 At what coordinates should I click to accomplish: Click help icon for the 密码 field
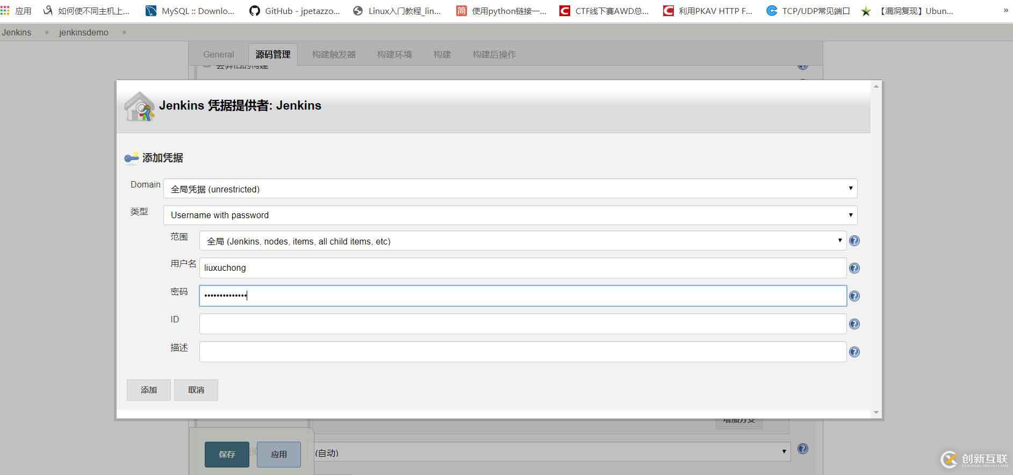[x=854, y=296]
